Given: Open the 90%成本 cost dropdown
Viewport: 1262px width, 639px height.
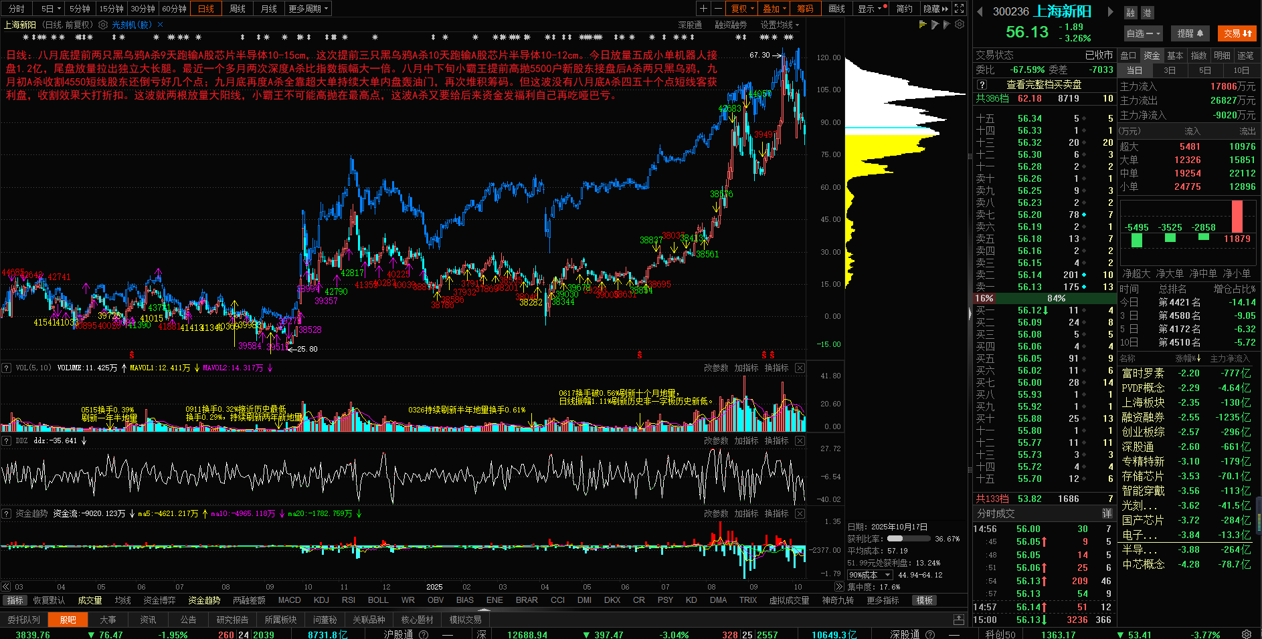Looking at the screenshot, I should [x=870, y=575].
